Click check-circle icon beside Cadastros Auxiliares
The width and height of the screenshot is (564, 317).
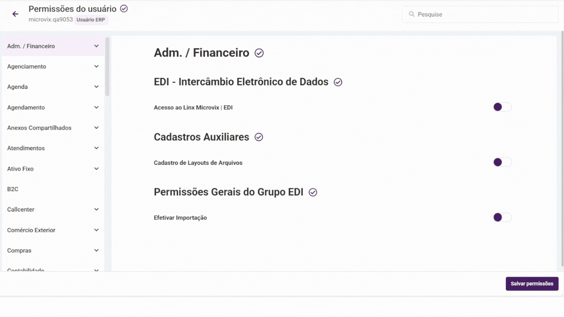(x=258, y=137)
